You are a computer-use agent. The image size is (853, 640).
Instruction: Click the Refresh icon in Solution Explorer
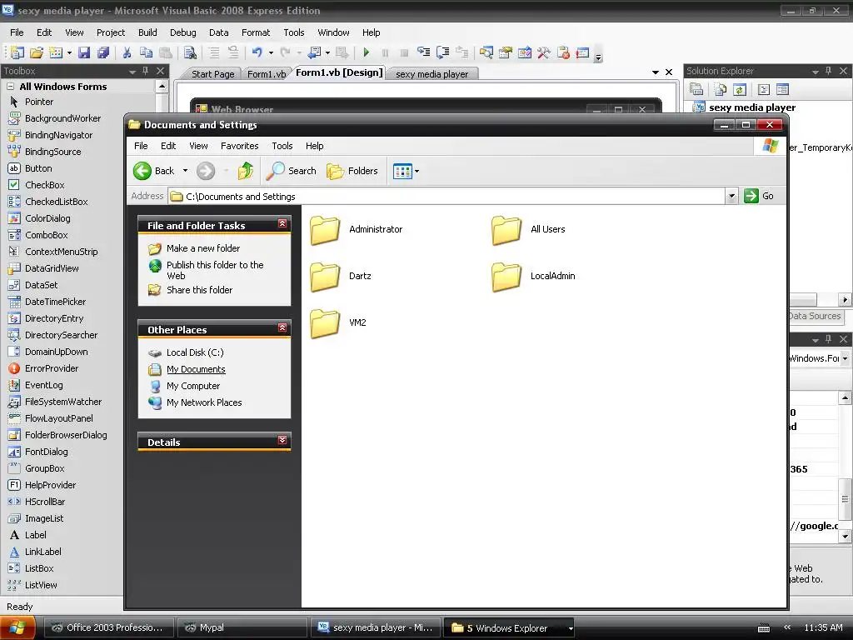tap(740, 89)
